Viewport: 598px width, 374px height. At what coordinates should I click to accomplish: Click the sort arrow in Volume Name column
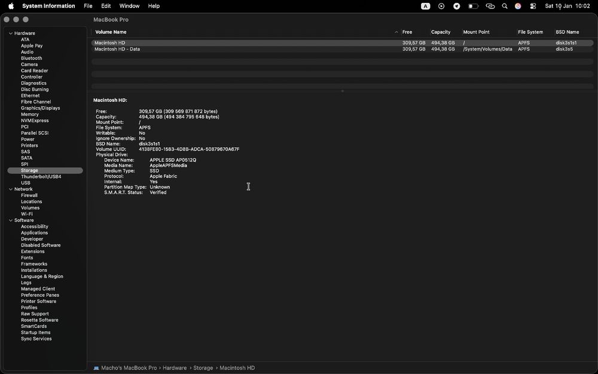tap(396, 32)
